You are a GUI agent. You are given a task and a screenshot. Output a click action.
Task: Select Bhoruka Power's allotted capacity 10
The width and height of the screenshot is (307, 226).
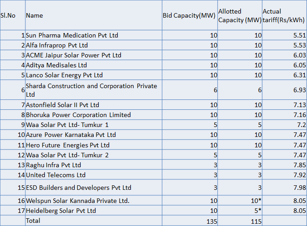(258, 115)
